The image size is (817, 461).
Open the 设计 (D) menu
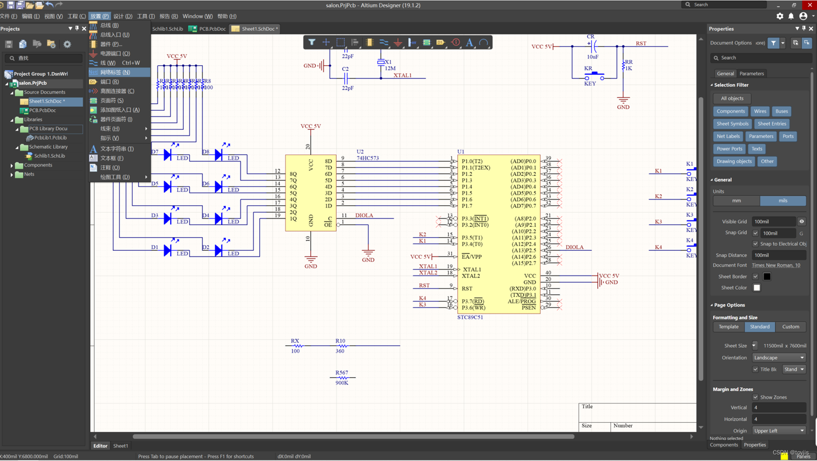(x=123, y=16)
